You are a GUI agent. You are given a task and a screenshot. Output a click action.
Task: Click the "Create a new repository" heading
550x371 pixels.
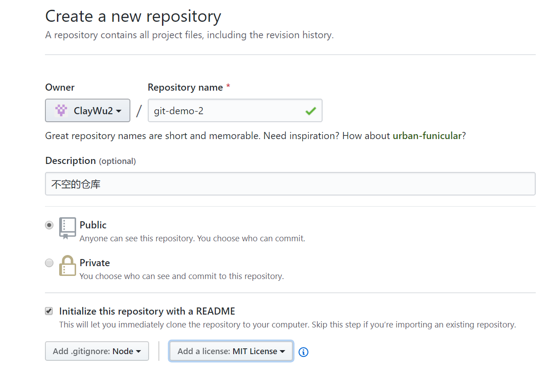pos(133,16)
